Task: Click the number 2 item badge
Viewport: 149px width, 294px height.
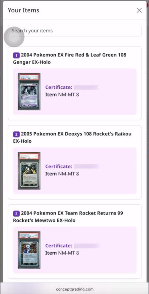Action: coord(16,134)
